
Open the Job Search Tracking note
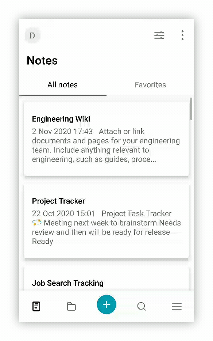(x=106, y=280)
